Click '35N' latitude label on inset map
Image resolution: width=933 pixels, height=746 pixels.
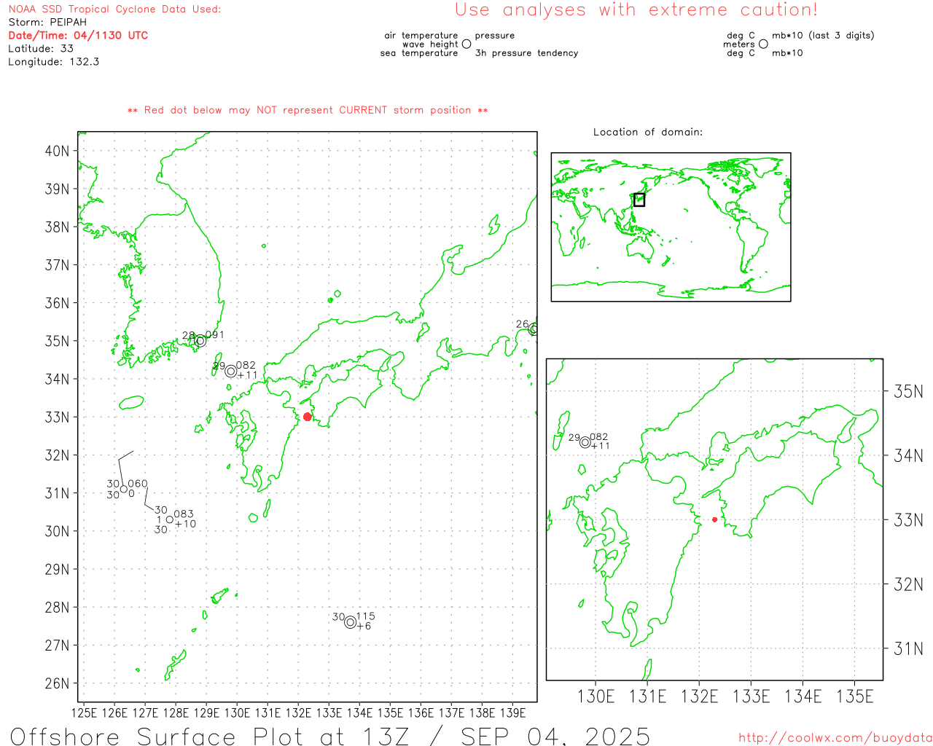[908, 391]
